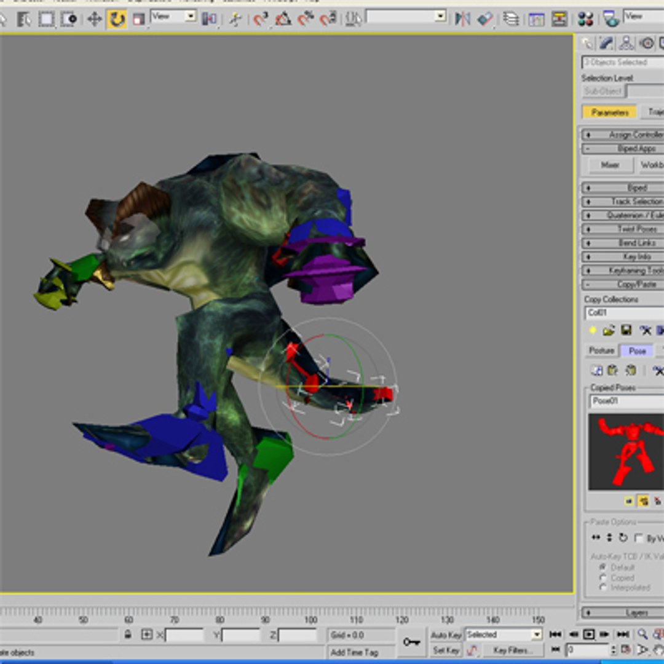Select the Interpolated radio button
Screen dimensions: 664x664
[x=603, y=588]
